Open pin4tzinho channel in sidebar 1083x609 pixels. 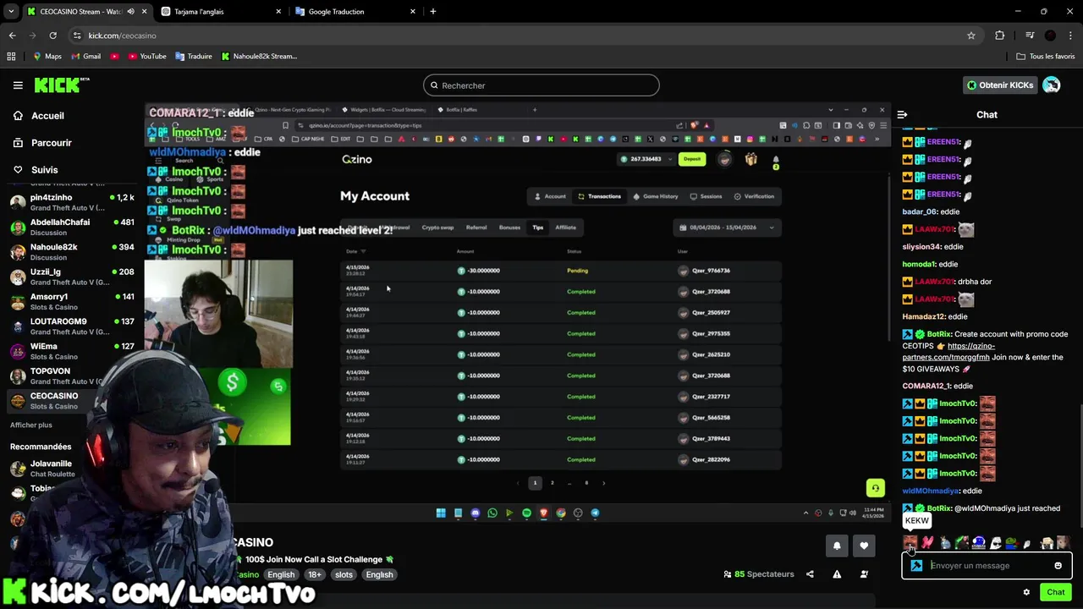pos(72,202)
